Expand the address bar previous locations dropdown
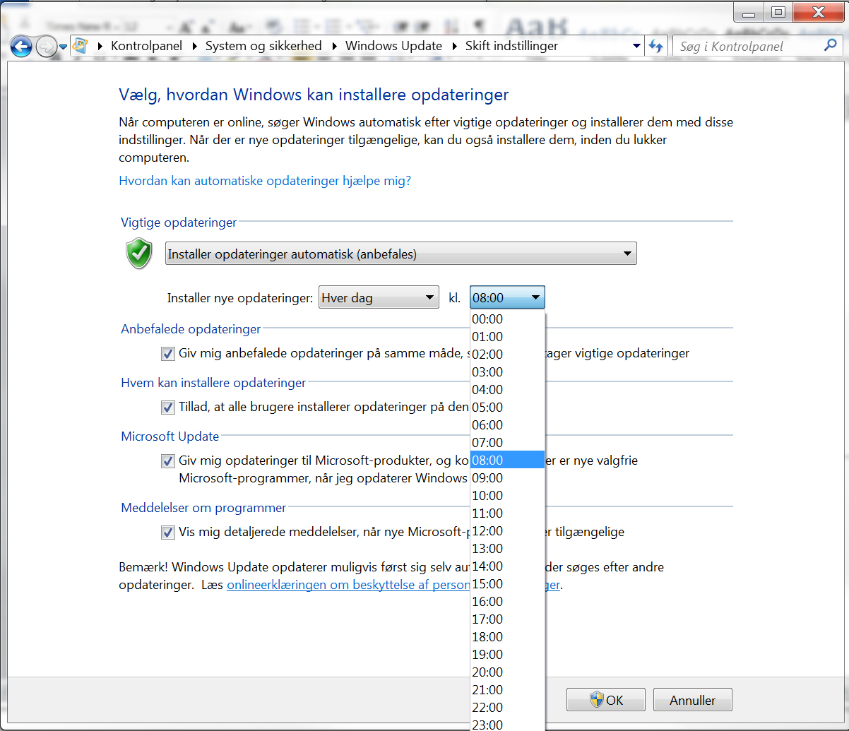 point(636,47)
